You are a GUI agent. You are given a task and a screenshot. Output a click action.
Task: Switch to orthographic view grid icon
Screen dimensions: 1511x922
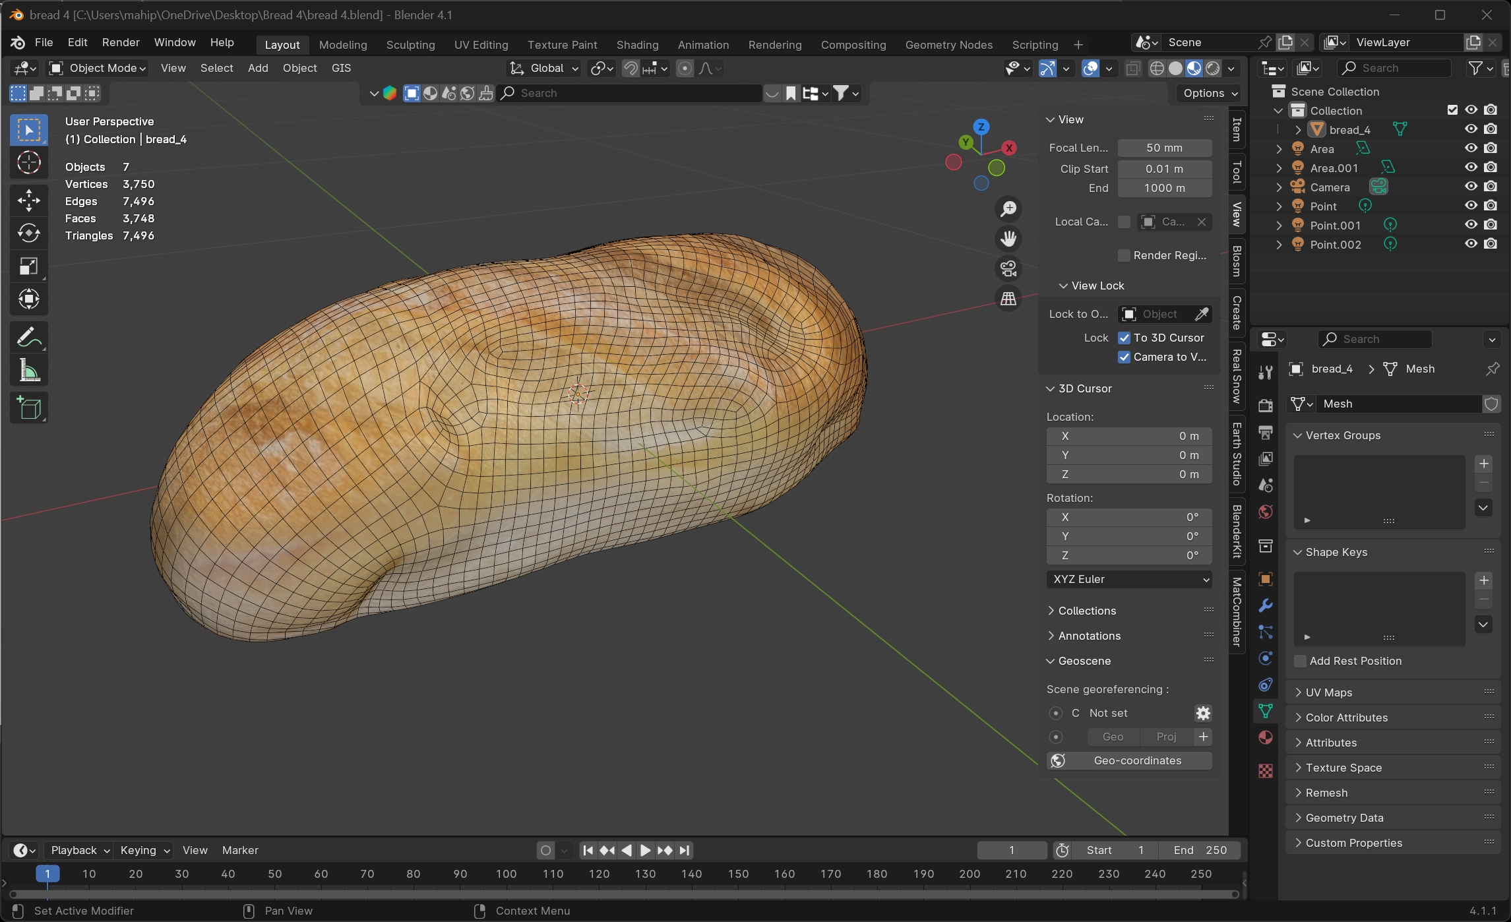[1008, 299]
